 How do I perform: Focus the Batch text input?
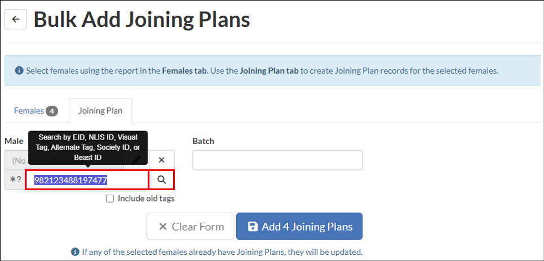[277, 160]
